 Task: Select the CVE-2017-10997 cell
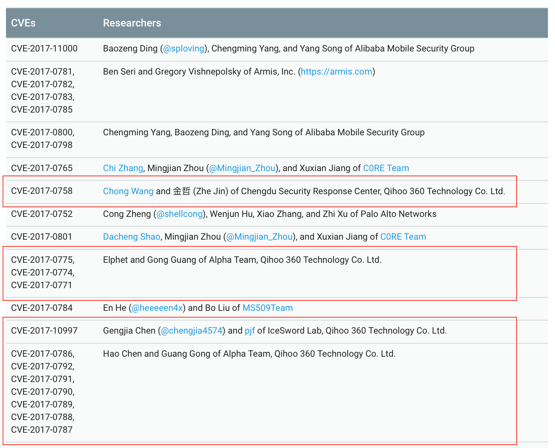click(44, 331)
